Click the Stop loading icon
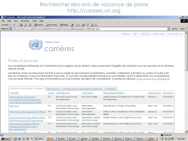 click(21, 25)
